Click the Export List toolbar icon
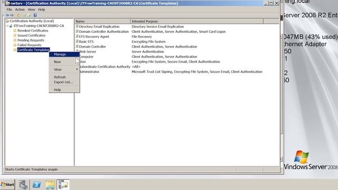The width and height of the screenshot is (338, 190). point(29,15)
